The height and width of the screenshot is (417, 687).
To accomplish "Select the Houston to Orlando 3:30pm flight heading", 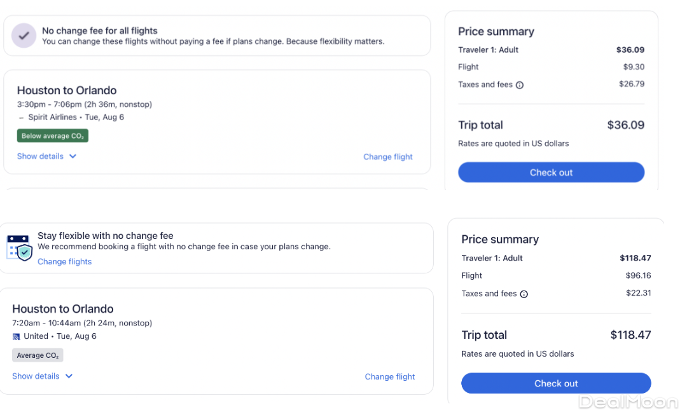I will tap(67, 90).
